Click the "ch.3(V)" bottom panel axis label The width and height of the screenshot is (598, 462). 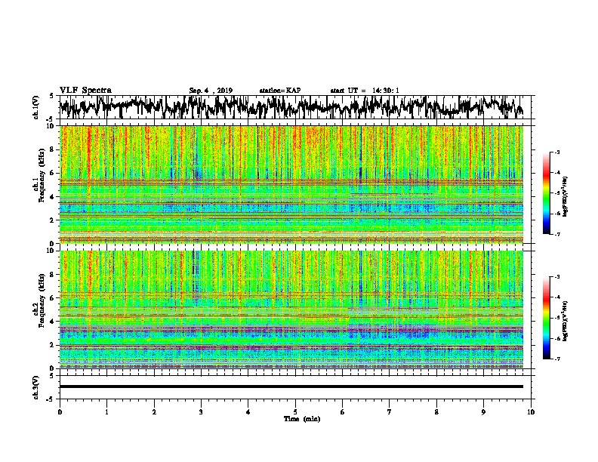pyautogui.click(x=36, y=387)
